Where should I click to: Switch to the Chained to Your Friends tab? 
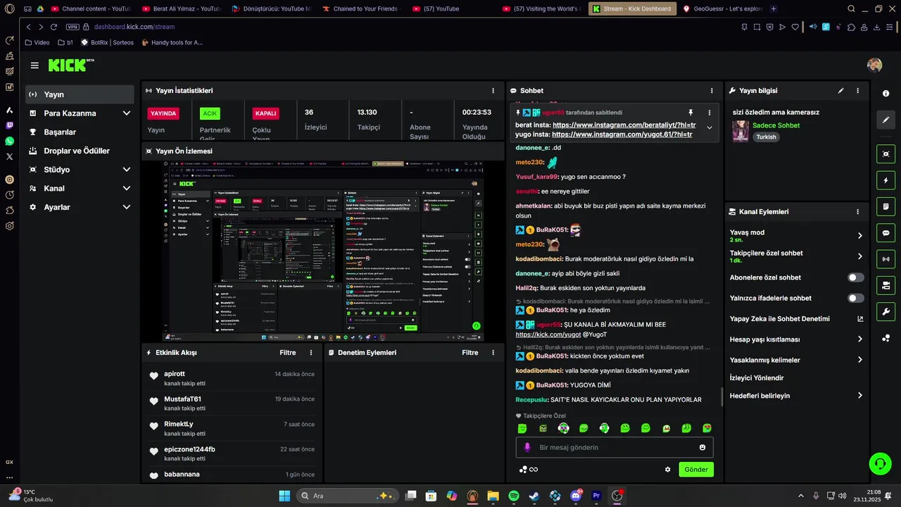click(x=360, y=9)
